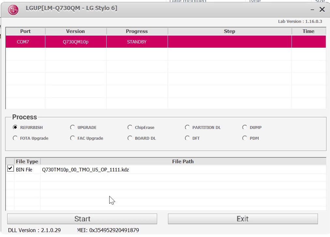Switch to UPGRADE process mode
The image size is (330, 237).
pyautogui.click(x=72, y=127)
